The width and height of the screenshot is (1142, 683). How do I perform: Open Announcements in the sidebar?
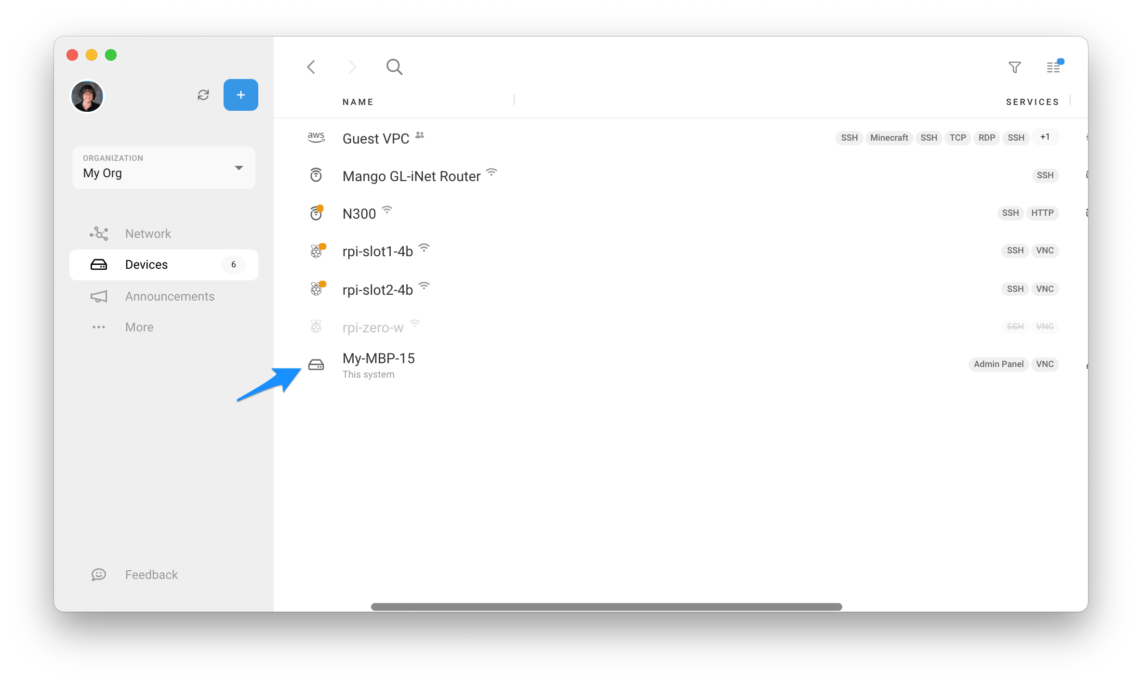click(164, 296)
